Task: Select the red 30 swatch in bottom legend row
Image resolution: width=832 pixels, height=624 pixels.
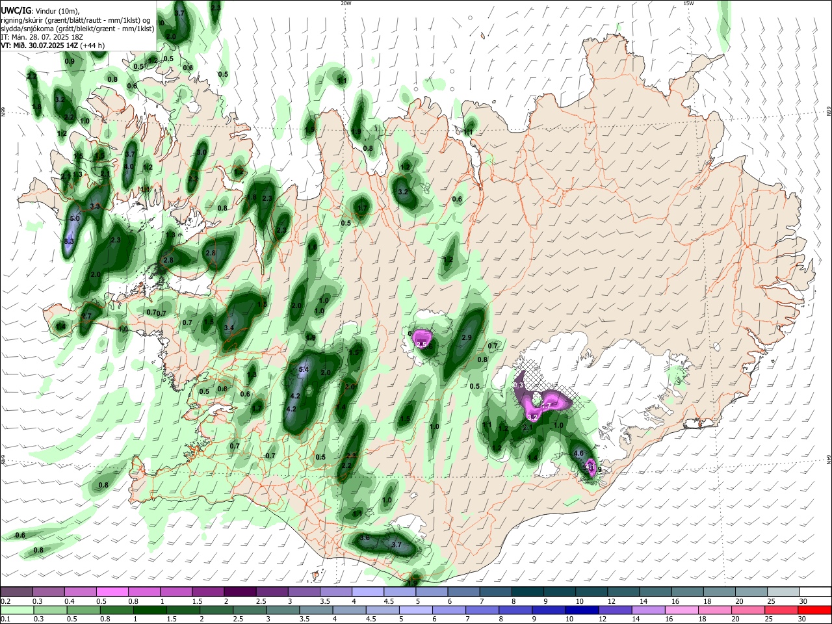Action: tap(814, 610)
